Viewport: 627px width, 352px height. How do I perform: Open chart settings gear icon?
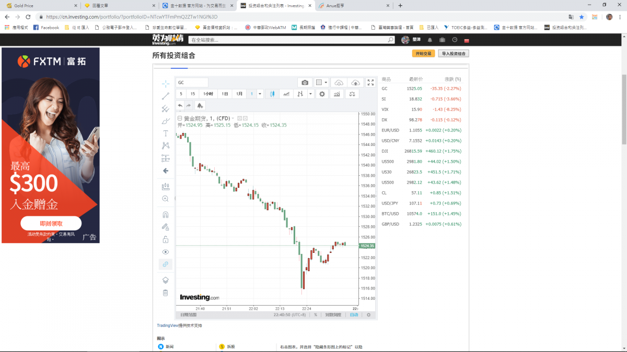pos(322,94)
